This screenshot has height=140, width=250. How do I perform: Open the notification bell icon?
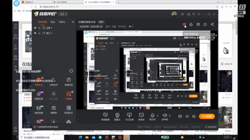[205, 24]
